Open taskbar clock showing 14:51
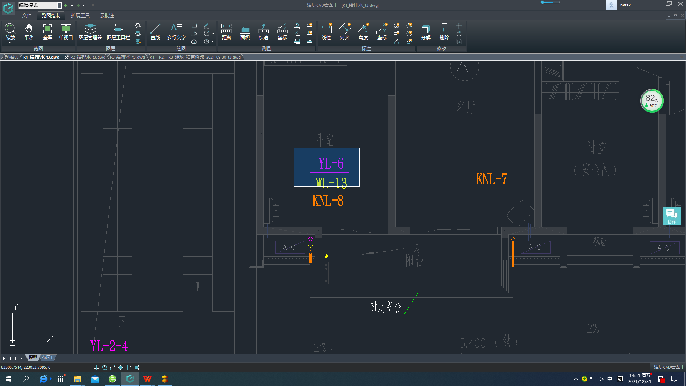Screen dimensions: 686x386 (640, 378)
